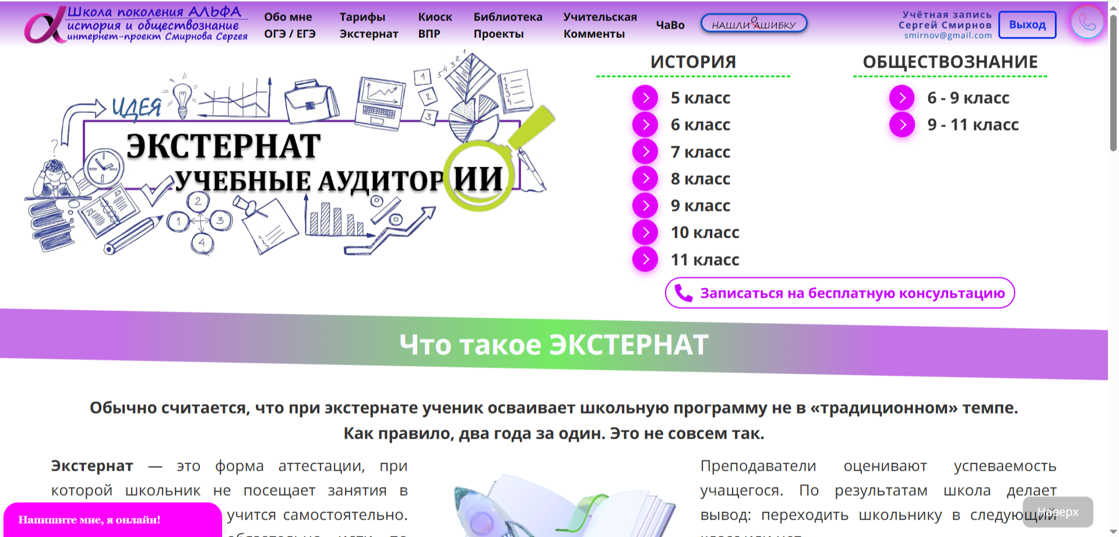Open the "7 класс" history course link
Image resolution: width=1119 pixels, height=537 pixels.
pos(700,151)
